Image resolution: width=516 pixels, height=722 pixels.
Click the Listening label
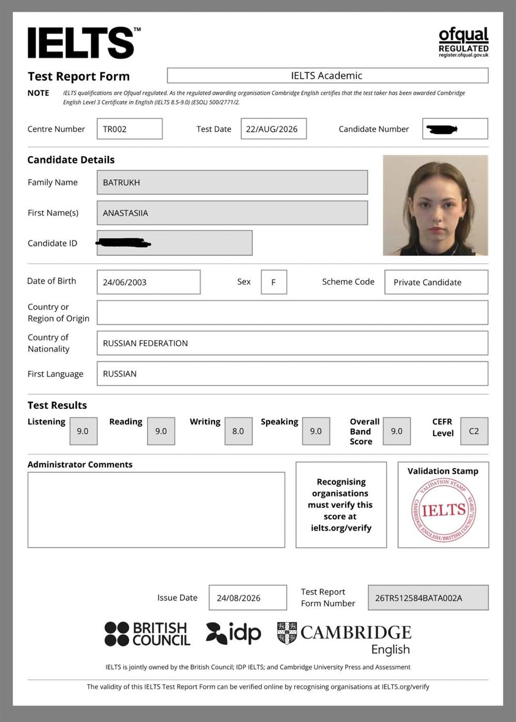(46, 421)
